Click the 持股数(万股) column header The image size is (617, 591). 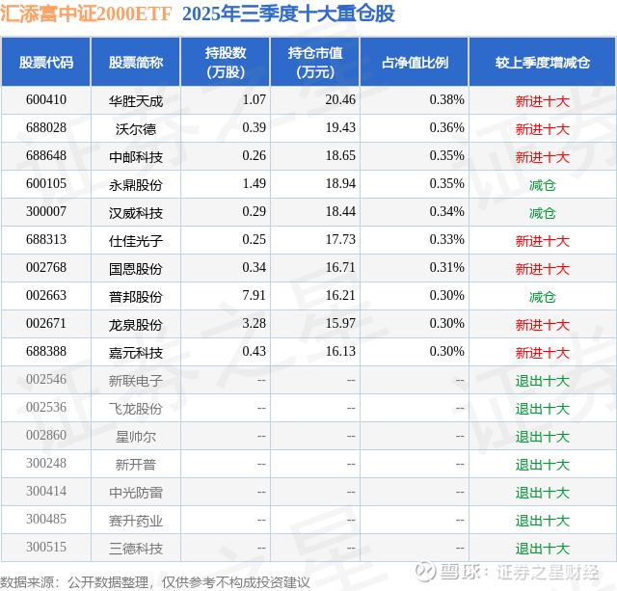click(x=226, y=62)
